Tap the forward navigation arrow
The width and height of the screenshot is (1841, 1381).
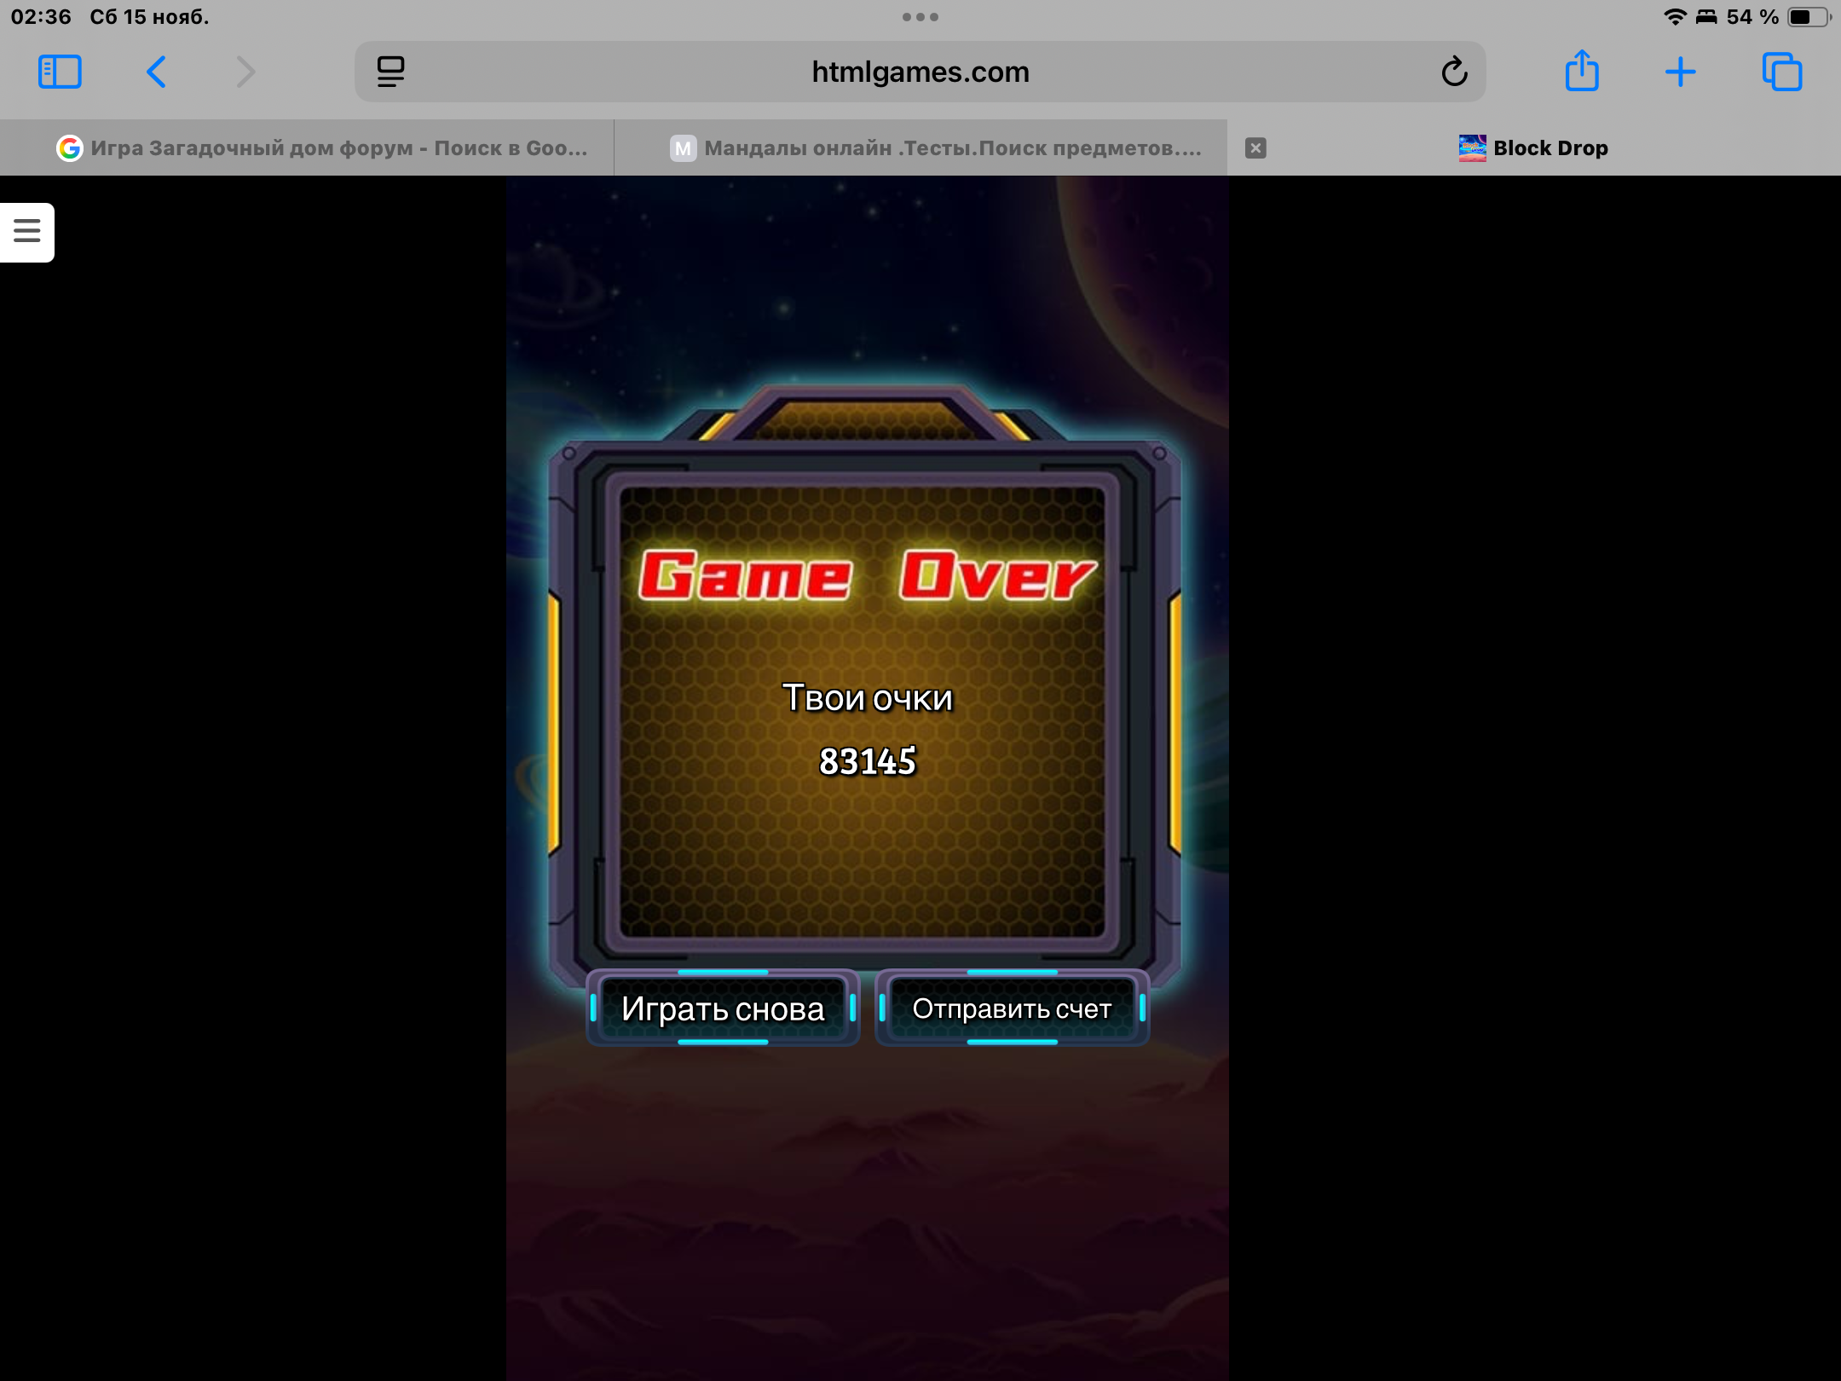pos(245,72)
